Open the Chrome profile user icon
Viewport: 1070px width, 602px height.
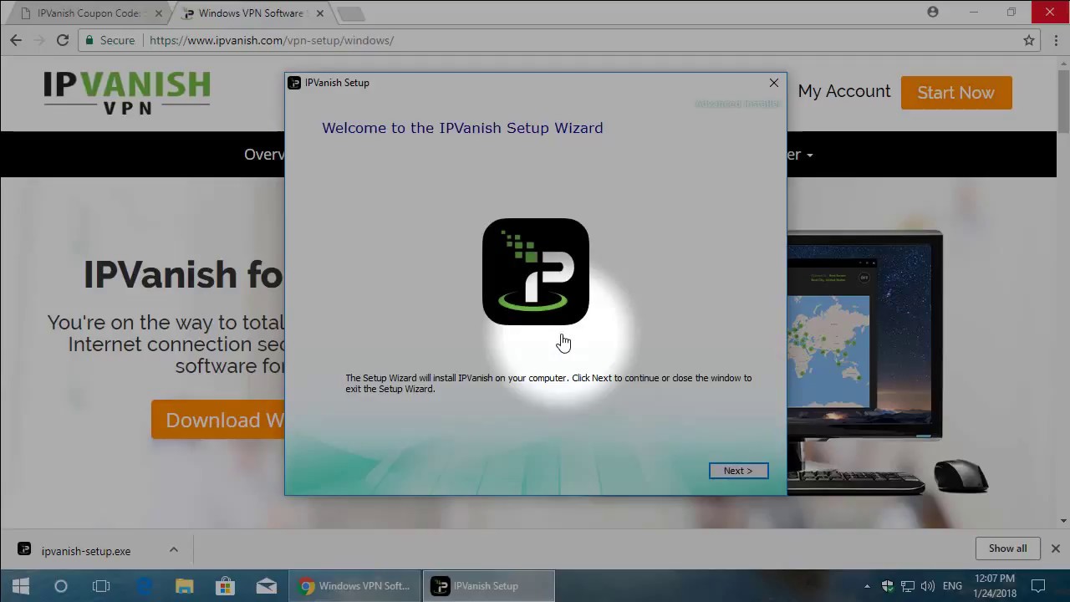[x=933, y=12]
